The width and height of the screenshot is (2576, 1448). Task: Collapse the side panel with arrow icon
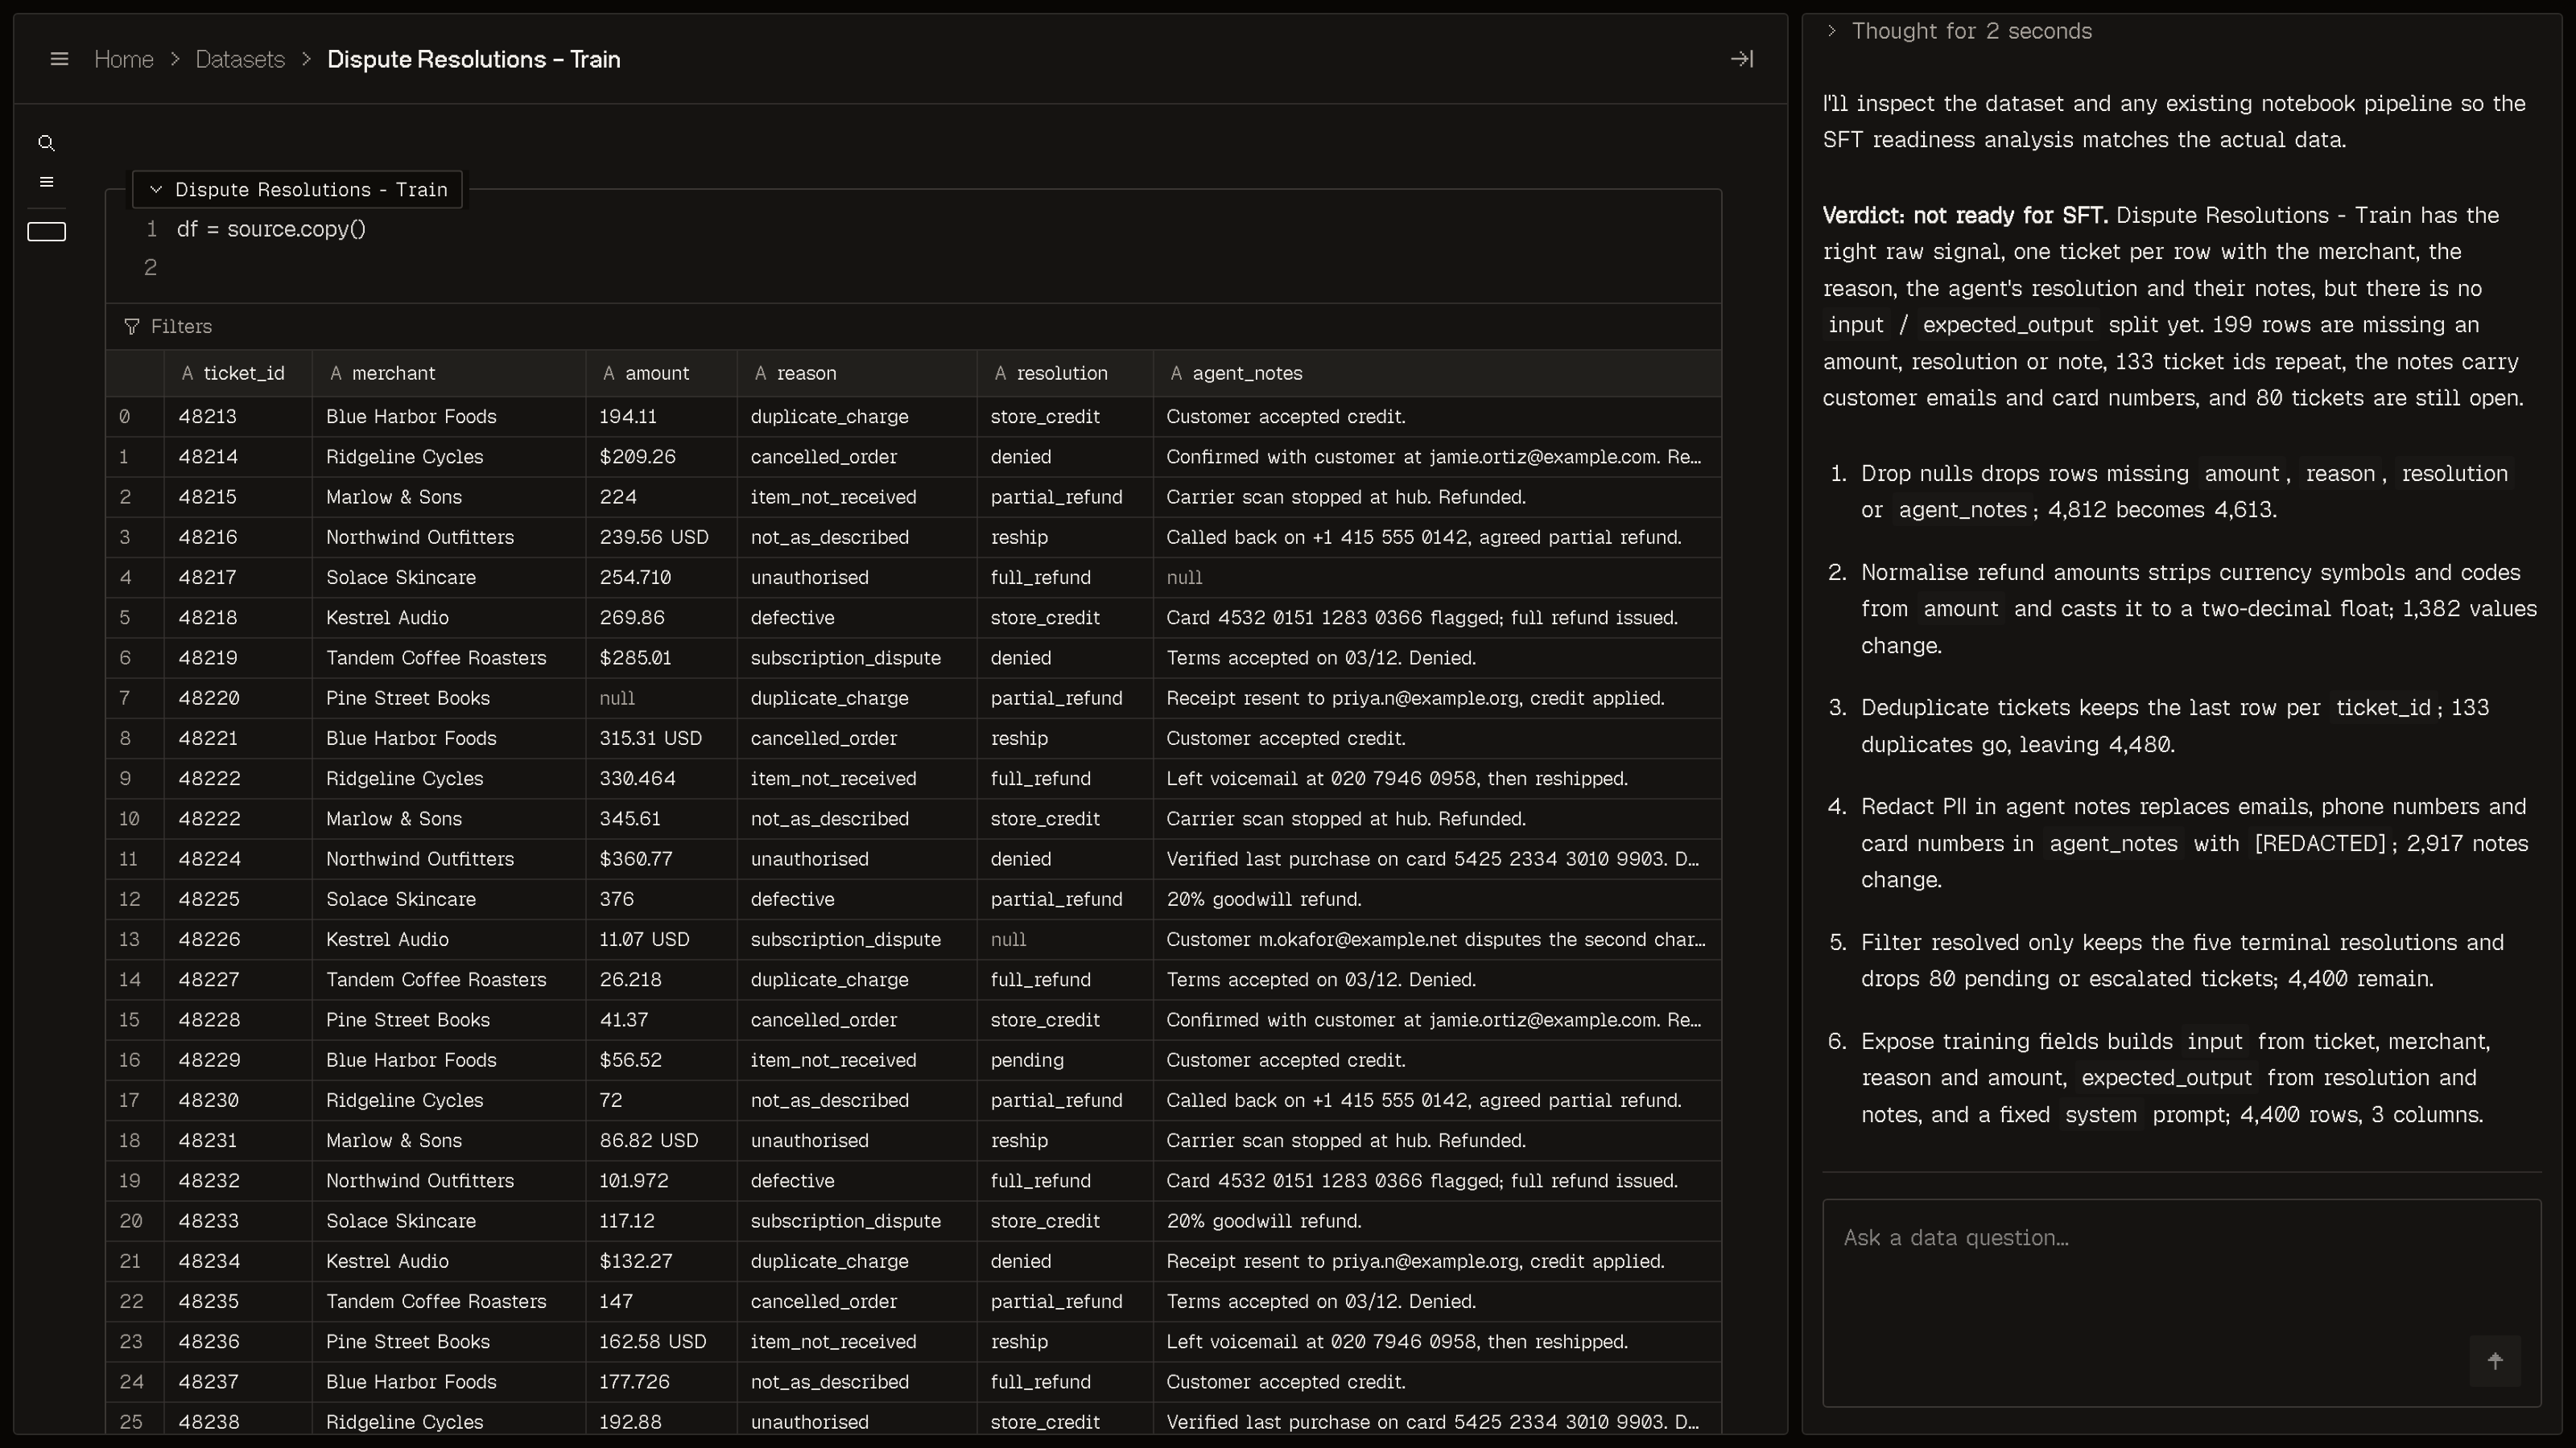click(1742, 60)
